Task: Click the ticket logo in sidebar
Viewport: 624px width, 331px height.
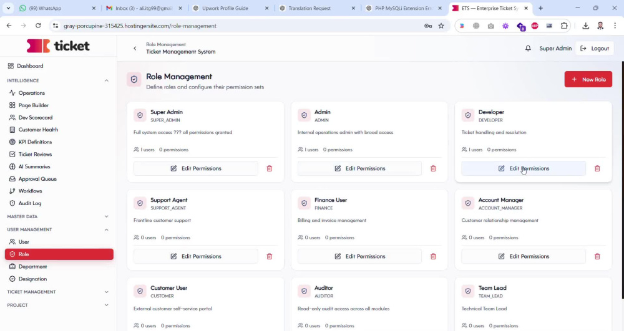Action: (x=58, y=46)
